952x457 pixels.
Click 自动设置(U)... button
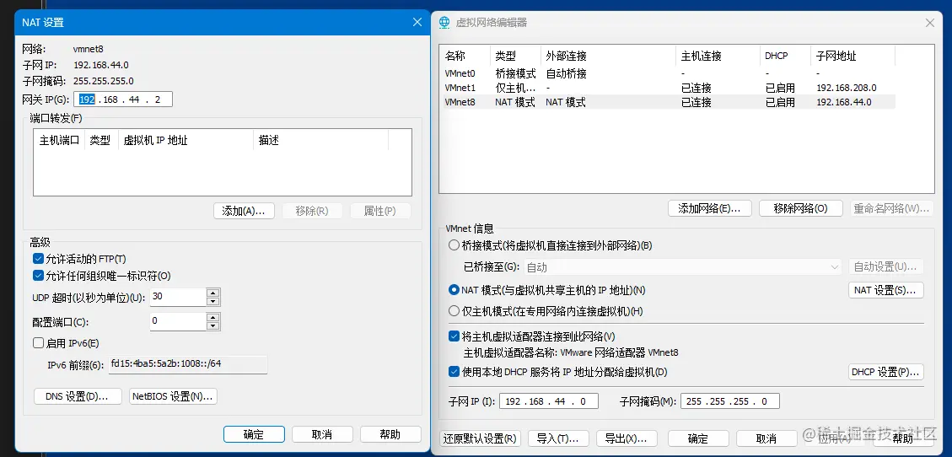pyautogui.click(x=886, y=267)
